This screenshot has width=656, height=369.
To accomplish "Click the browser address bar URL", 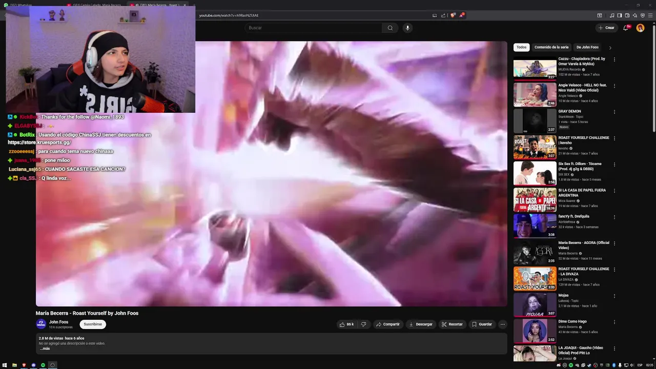I will (229, 15).
